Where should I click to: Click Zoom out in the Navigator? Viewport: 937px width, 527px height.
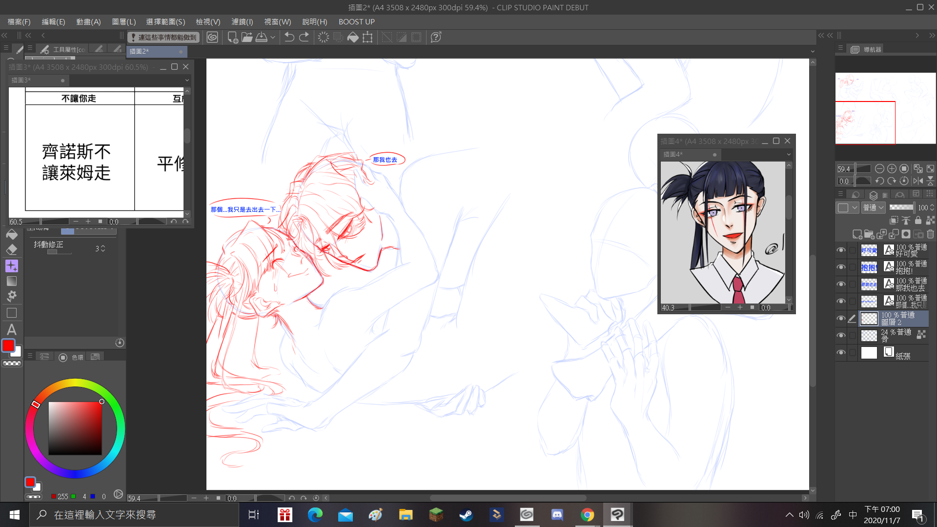[879, 169]
